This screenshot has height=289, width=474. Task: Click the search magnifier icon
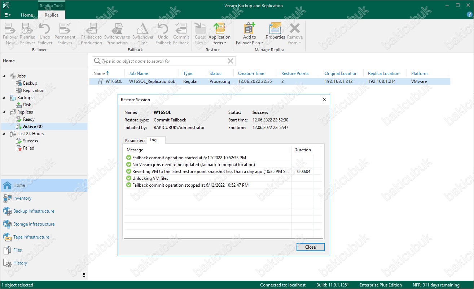97,61
